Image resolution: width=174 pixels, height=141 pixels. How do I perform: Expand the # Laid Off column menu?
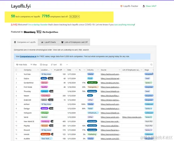[x=64, y=70]
